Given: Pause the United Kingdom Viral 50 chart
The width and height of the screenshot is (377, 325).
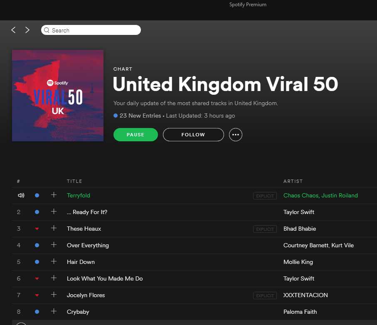Looking at the screenshot, I should [136, 135].
